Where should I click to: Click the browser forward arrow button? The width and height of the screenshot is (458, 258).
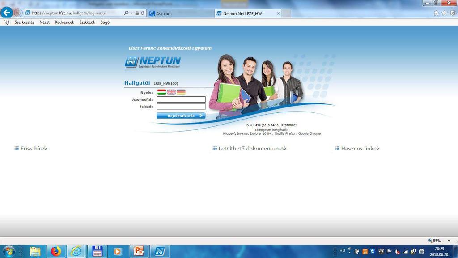18,13
